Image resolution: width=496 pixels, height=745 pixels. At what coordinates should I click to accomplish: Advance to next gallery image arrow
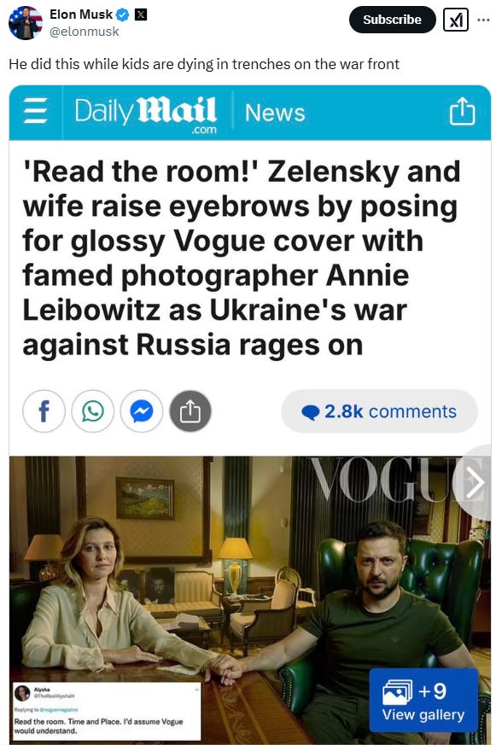(x=473, y=483)
